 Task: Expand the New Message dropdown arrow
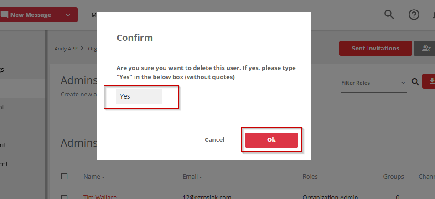(x=68, y=15)
